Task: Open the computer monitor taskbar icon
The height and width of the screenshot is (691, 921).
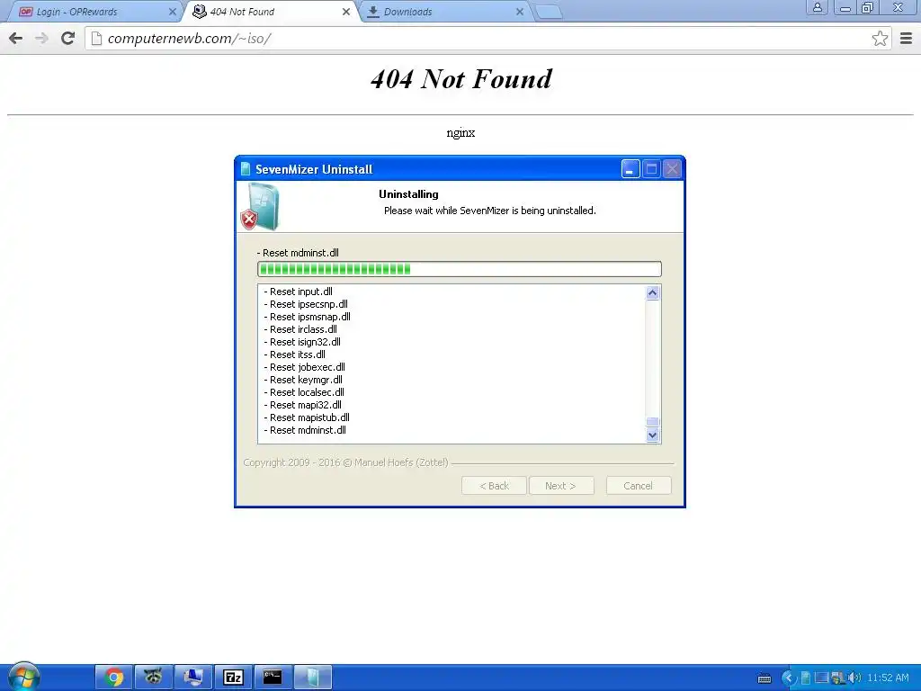Action: 193,678
